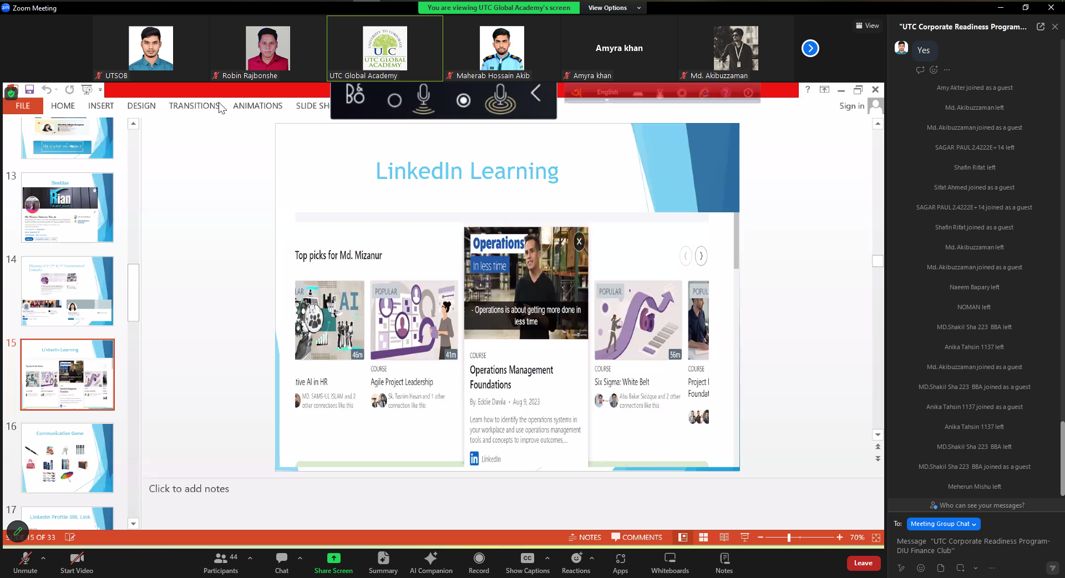Start recording with Record button
This screenshot has height=578, width=1065.
click(479, 562)
